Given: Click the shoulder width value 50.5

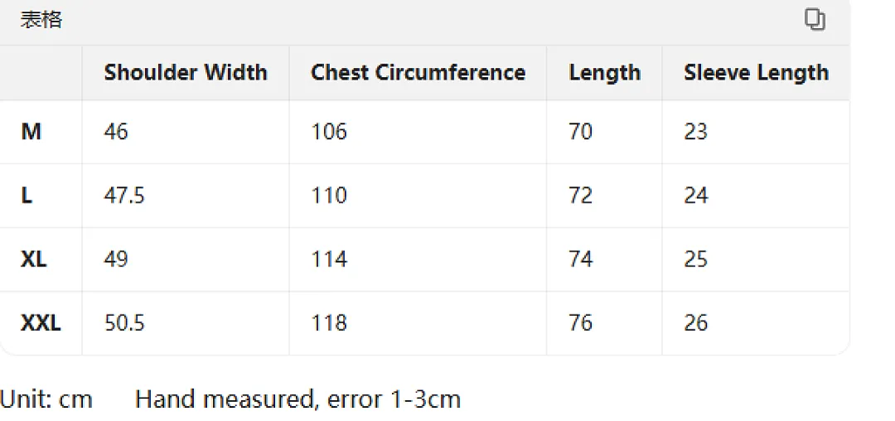Looking at the screenshot, I should [x=124, y=323].
